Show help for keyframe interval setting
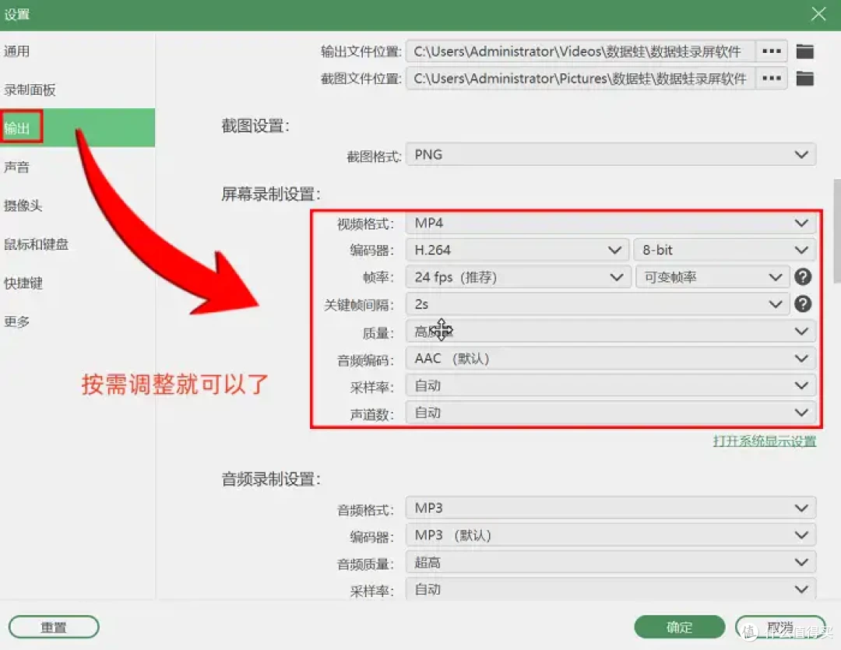Screen dimensions: 841x650 point(803,304)
